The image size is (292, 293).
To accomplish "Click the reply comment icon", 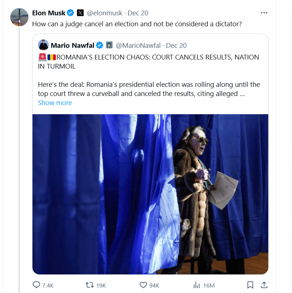I will 37,285.
